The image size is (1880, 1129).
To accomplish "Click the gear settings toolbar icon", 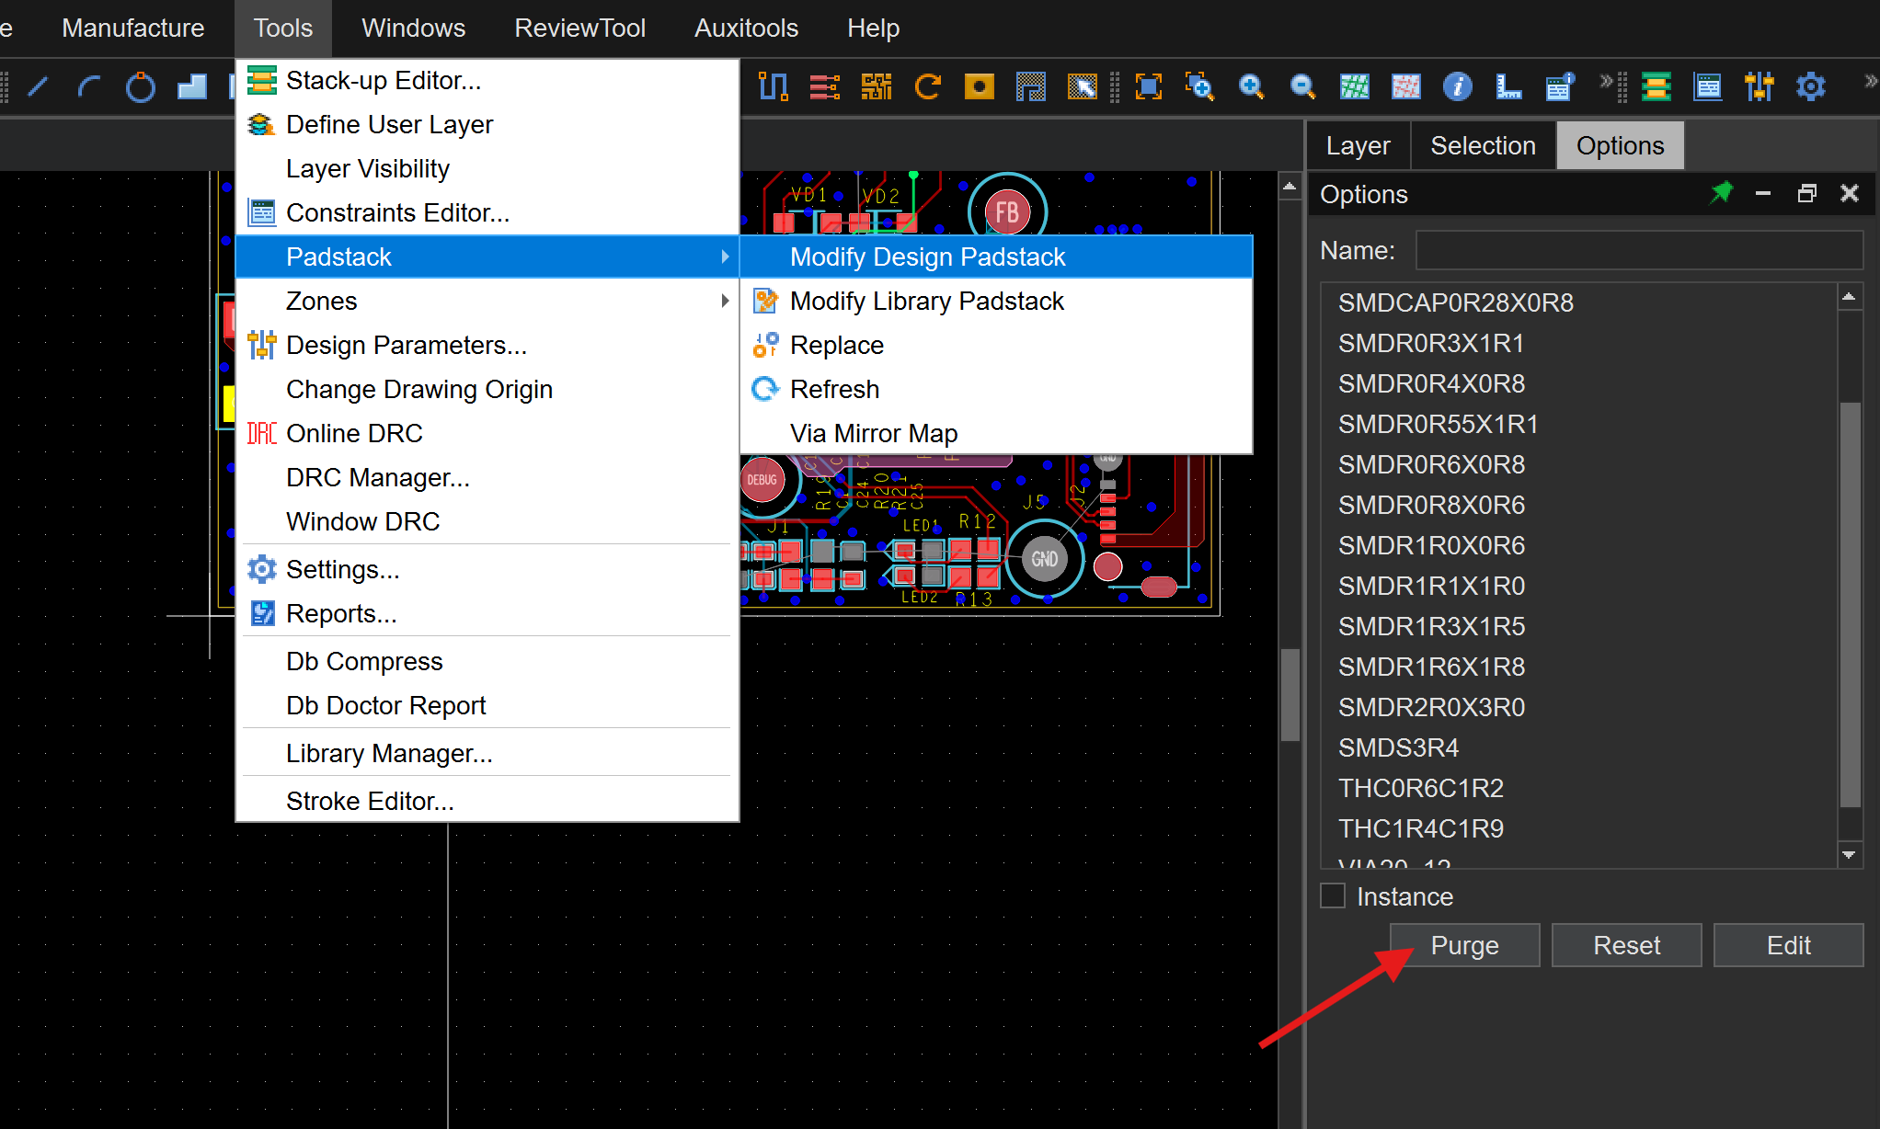I will click(x=1811, y=87).
